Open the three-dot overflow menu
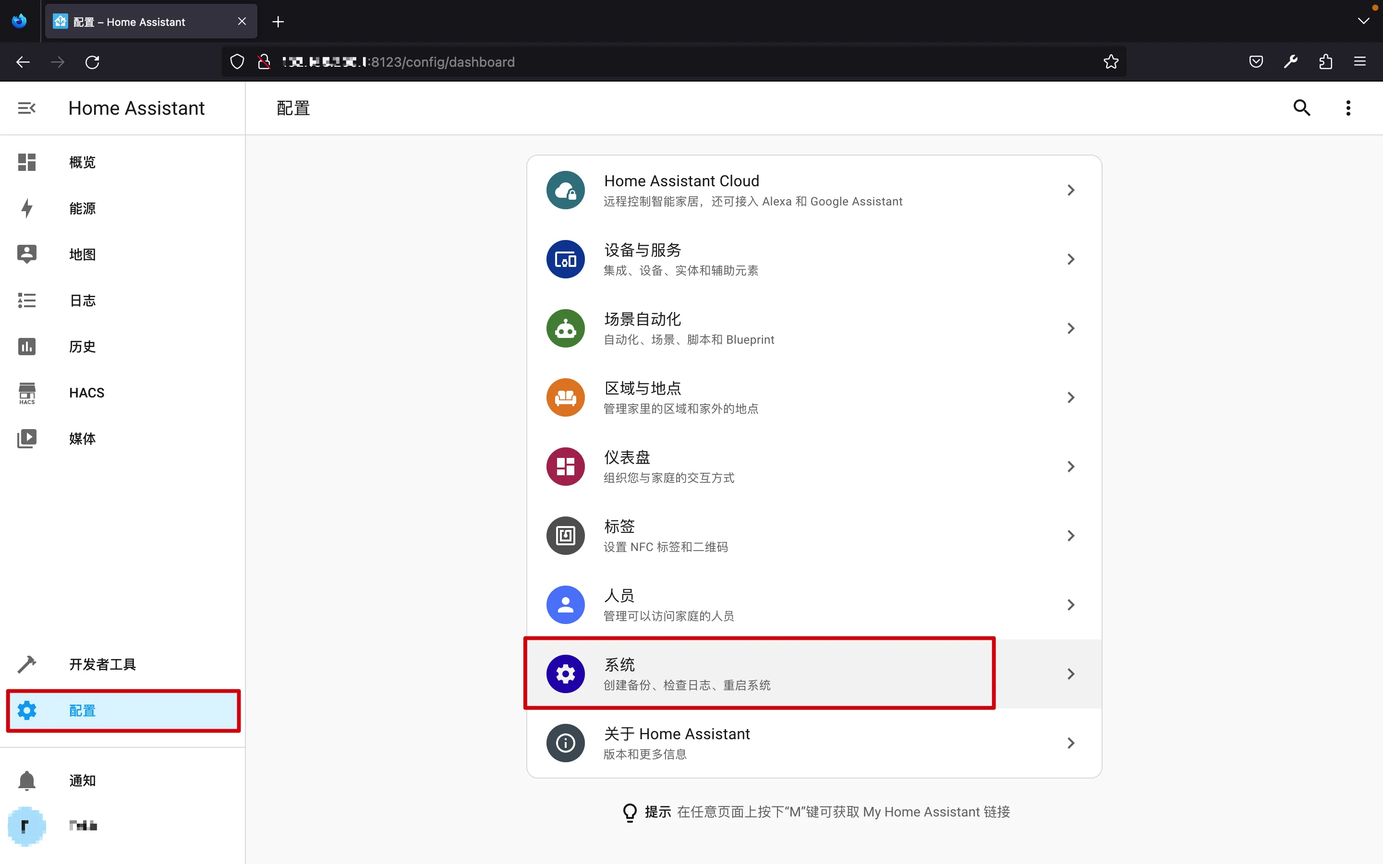Image resolution: width=1383 pixels, height=864 pixels. 1347,108
